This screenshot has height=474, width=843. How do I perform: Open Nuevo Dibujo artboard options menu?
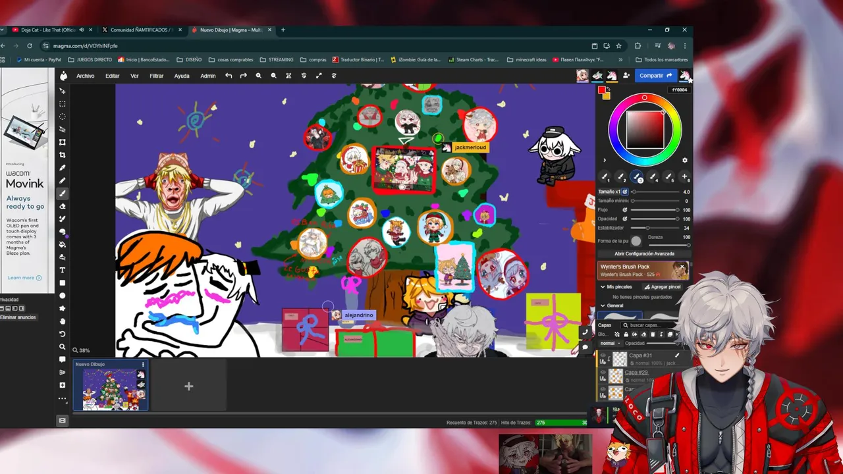tap(143, 364)
